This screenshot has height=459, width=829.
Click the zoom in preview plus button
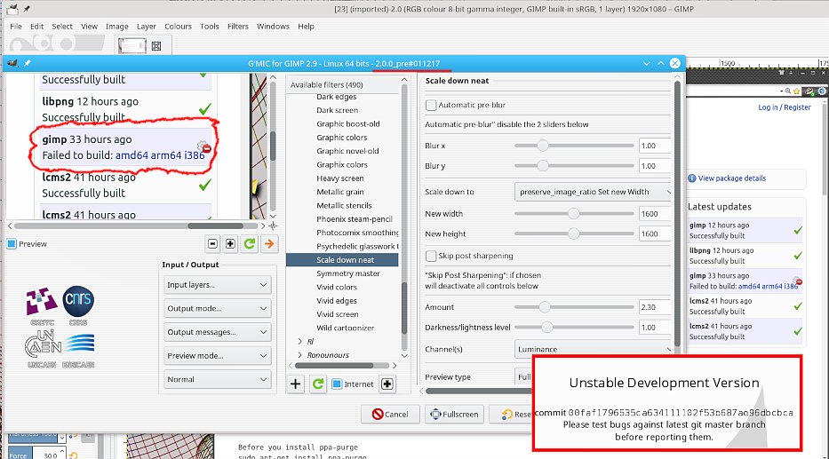(x=230, y=243)
